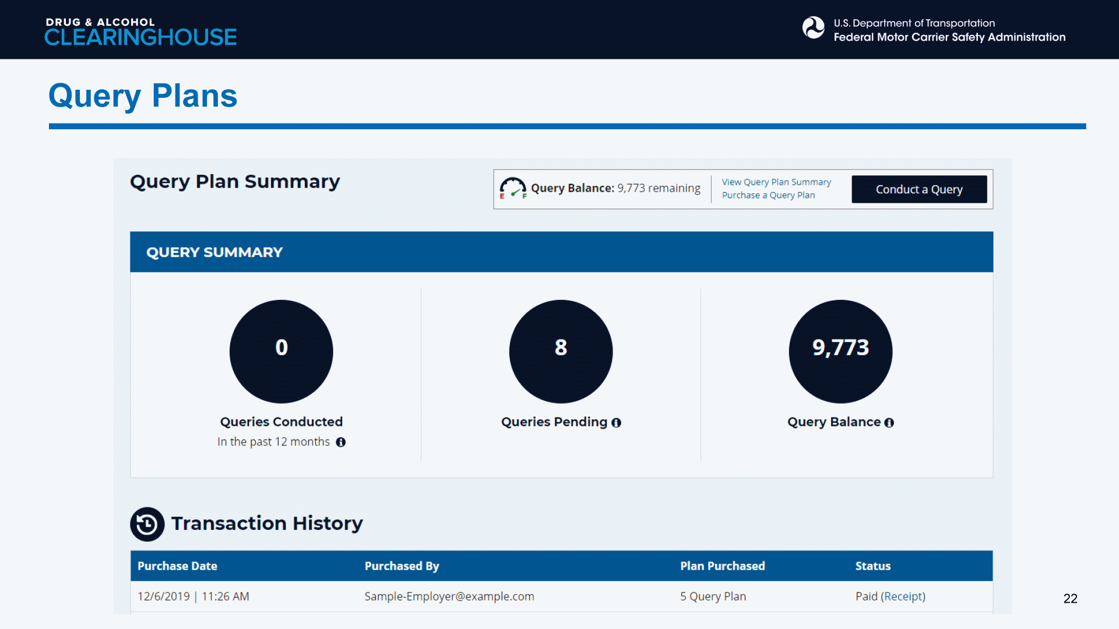Click the Purchased By column header
The height and width of the screenshot is (629, 1119).
[x=402, y=566]
